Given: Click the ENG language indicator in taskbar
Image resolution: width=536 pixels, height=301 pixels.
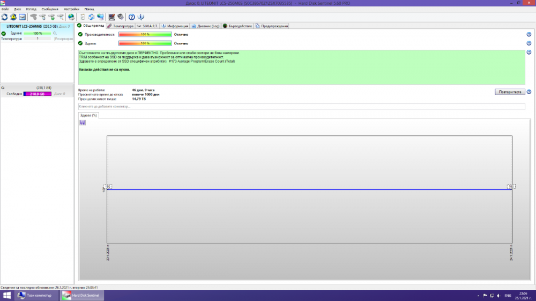Looking at the screenshot, I should [x=507, y=295].
